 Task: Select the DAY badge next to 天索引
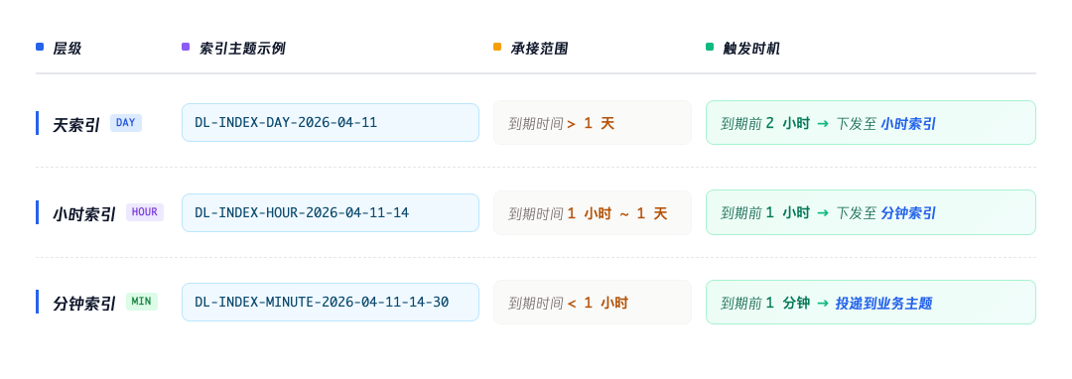(x=126, y=123)
